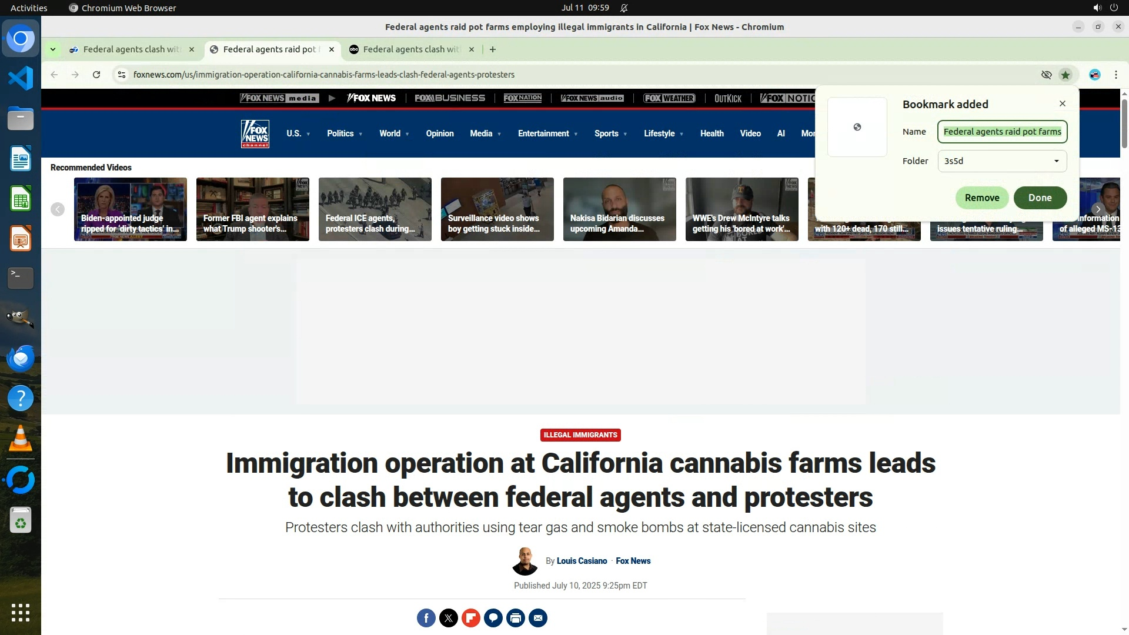Image resolution: width=1129 pixels, height=635 pixels.
Task: Open the Opinion menu item
Action: click(440, 133)
